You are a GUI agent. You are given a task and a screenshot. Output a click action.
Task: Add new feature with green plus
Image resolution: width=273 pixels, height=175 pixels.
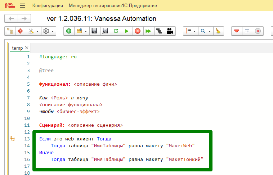click(x=69, y=31)
